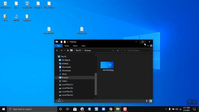This screenshot has height=112, width=199.
Task: Open the View ribbon tab
Action: [83, 46]
